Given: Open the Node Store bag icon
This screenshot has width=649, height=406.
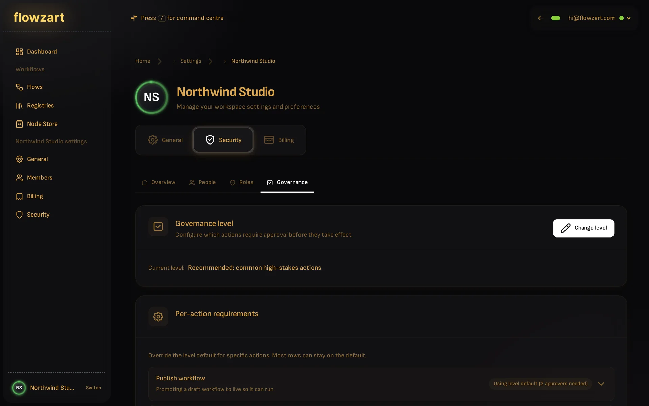Looking at the screenshot, I should pos(19,124).
